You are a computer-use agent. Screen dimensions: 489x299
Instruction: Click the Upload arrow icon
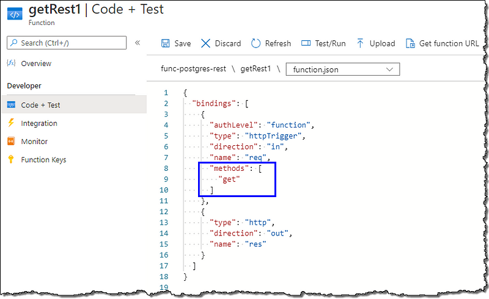[x=360, y=43]
